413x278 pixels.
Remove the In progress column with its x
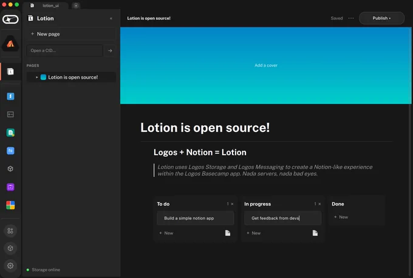[319, 204]
